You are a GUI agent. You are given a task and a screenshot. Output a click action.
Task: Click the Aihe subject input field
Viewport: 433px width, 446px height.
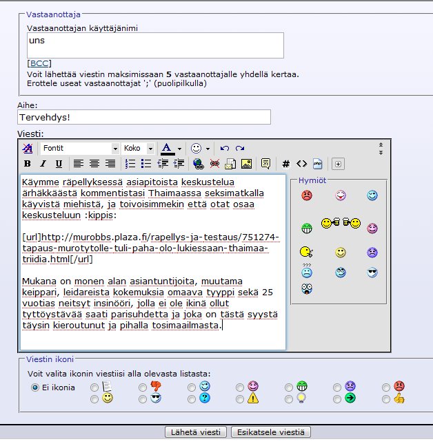coord(145,117)
